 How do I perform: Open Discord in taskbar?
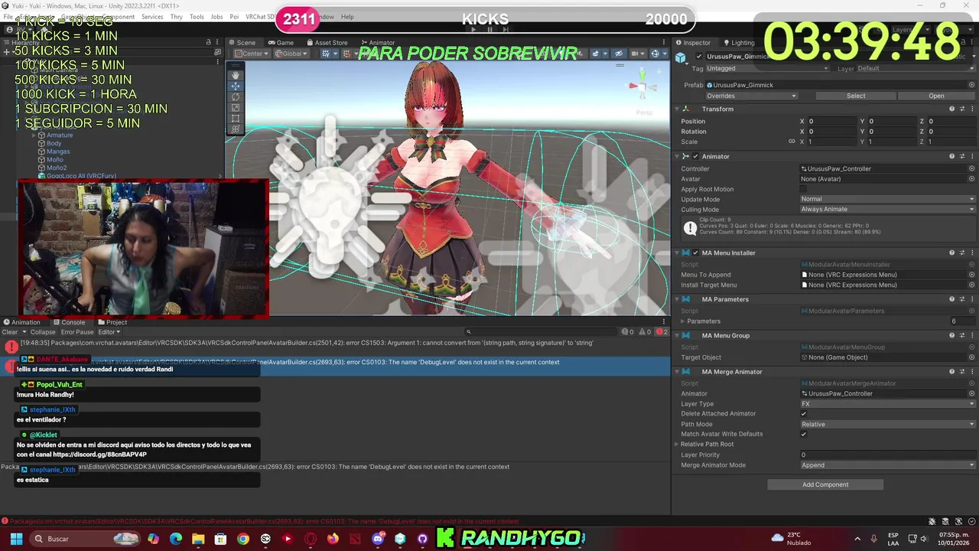(x=377, y=539)
